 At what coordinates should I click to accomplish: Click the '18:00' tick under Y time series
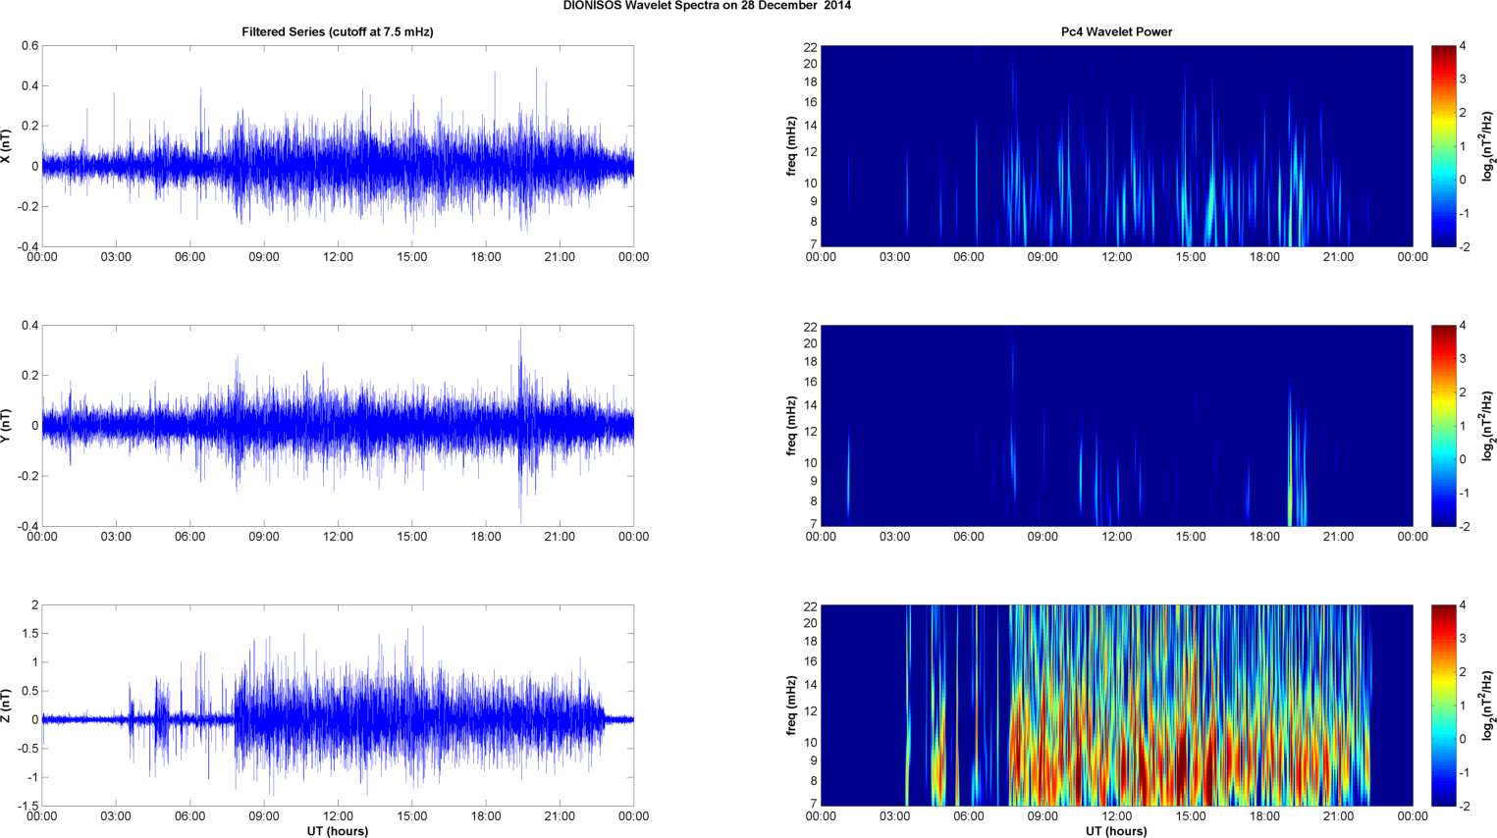pos(486,537)
